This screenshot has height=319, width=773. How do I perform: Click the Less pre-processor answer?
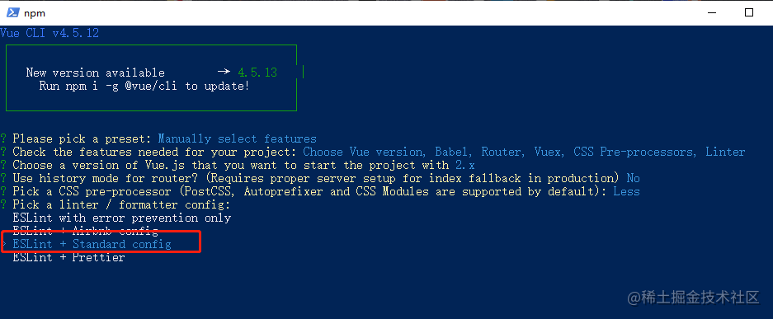tap(627, 191)
